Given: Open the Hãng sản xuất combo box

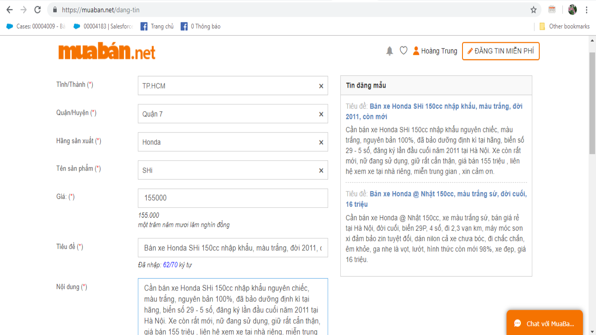Looking at the screenshot, I should coord(233,142).
